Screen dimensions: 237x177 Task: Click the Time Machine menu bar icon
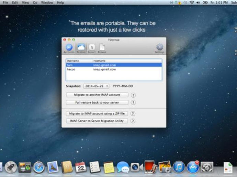(185, 2)
